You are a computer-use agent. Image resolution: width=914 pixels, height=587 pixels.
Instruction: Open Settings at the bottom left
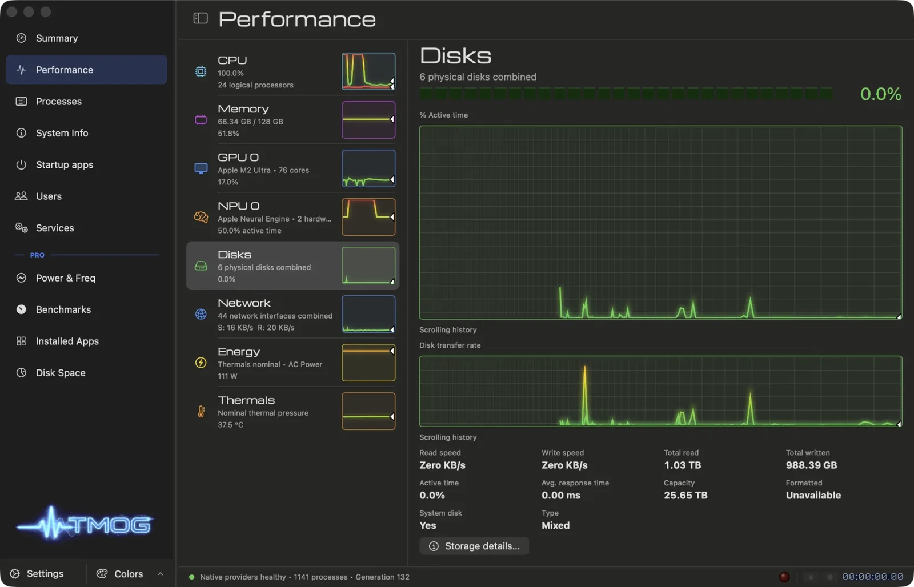click(39, 574)
